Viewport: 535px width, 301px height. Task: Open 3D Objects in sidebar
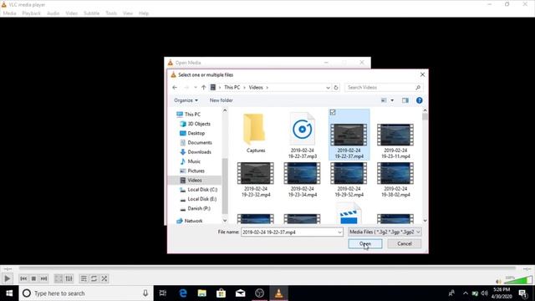pos(195,124)
